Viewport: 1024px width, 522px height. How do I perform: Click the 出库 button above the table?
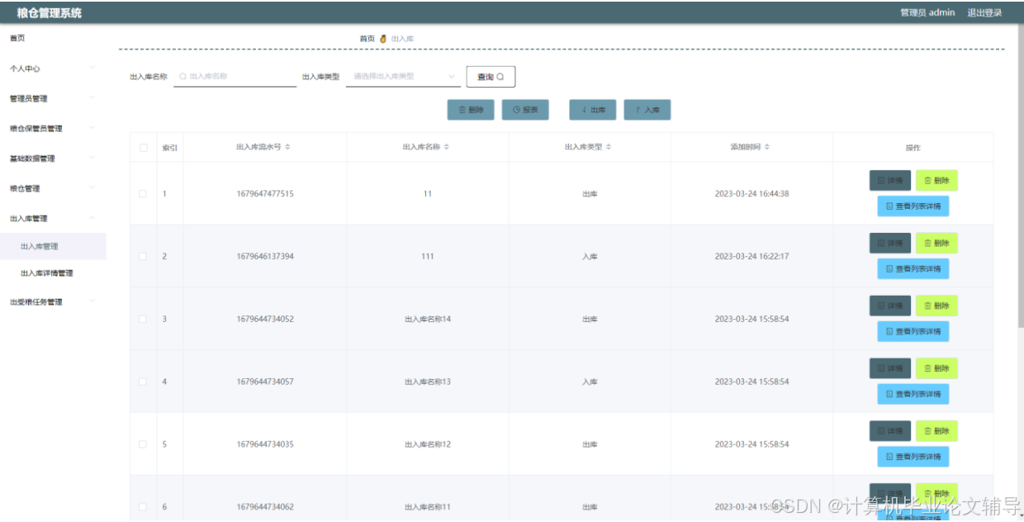(x=592, y=110)
